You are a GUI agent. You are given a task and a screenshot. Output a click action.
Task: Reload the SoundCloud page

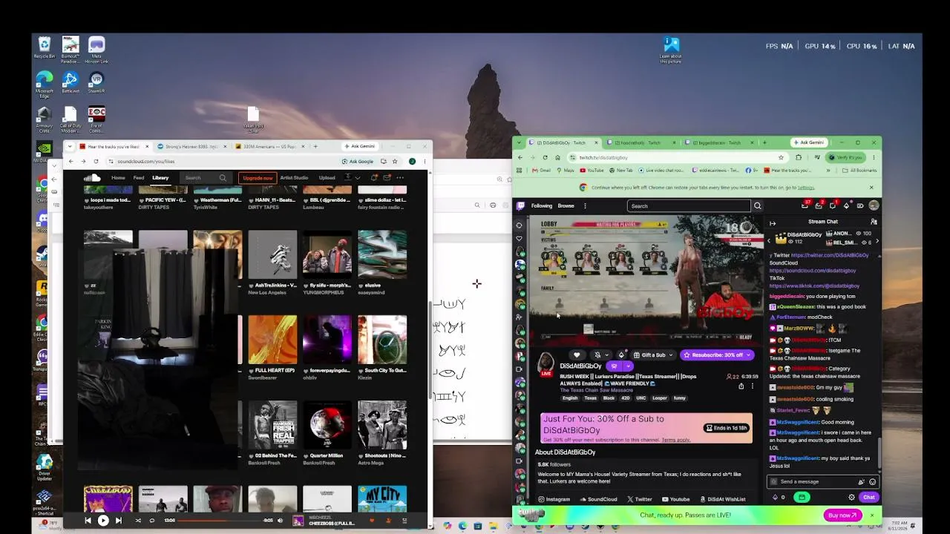(96, 161)
